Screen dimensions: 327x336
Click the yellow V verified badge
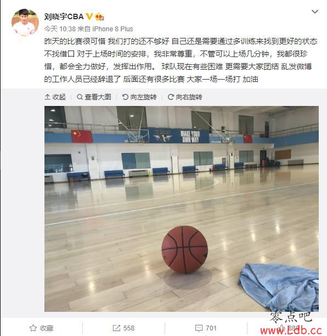pos(89,16)
